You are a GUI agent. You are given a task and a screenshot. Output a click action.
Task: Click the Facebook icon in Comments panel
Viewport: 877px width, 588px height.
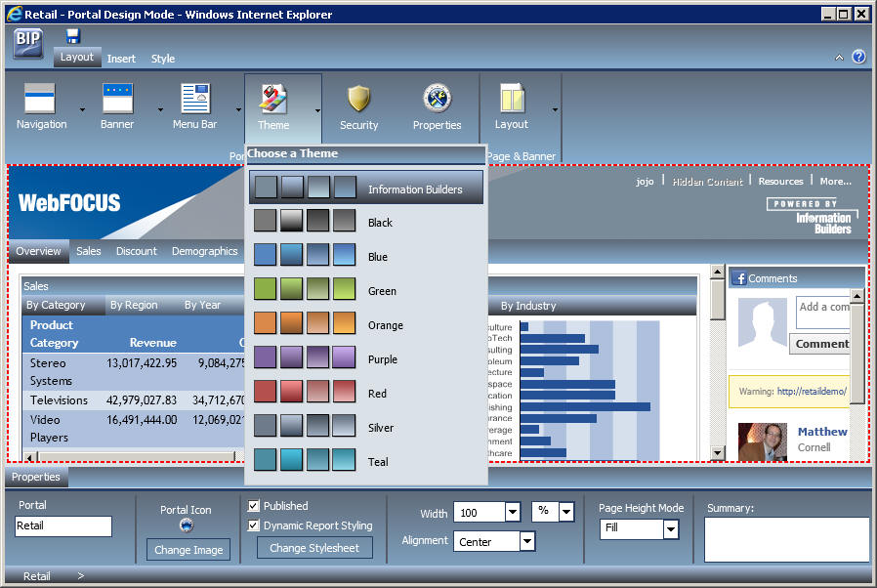[739, 278]
